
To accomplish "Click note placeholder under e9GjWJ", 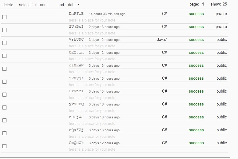I will click(x=92, y=123).
